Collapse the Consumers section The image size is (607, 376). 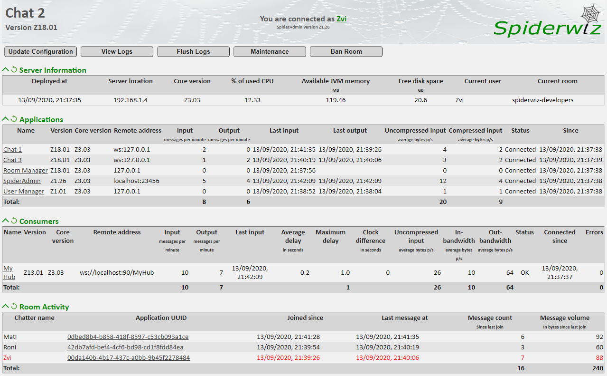point(5,221)
